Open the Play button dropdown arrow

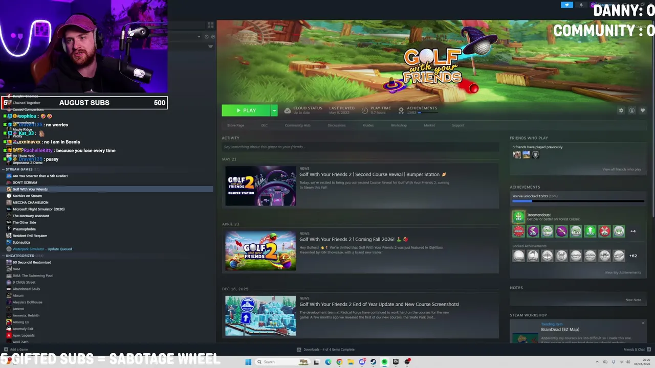tap(274, 110)
